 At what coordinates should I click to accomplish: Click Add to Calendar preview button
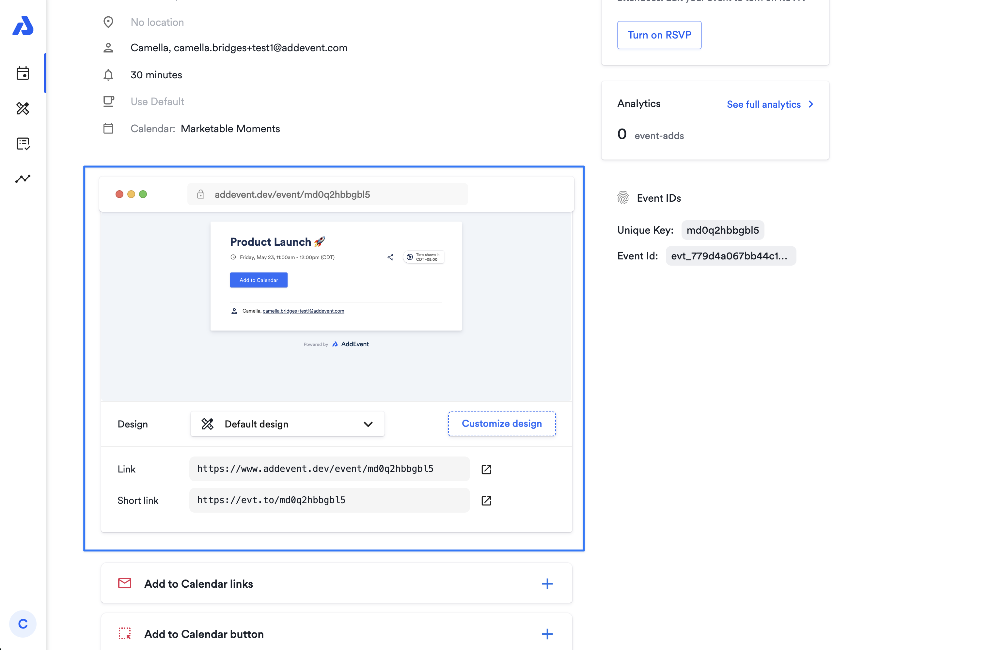[x=259, y=280]
